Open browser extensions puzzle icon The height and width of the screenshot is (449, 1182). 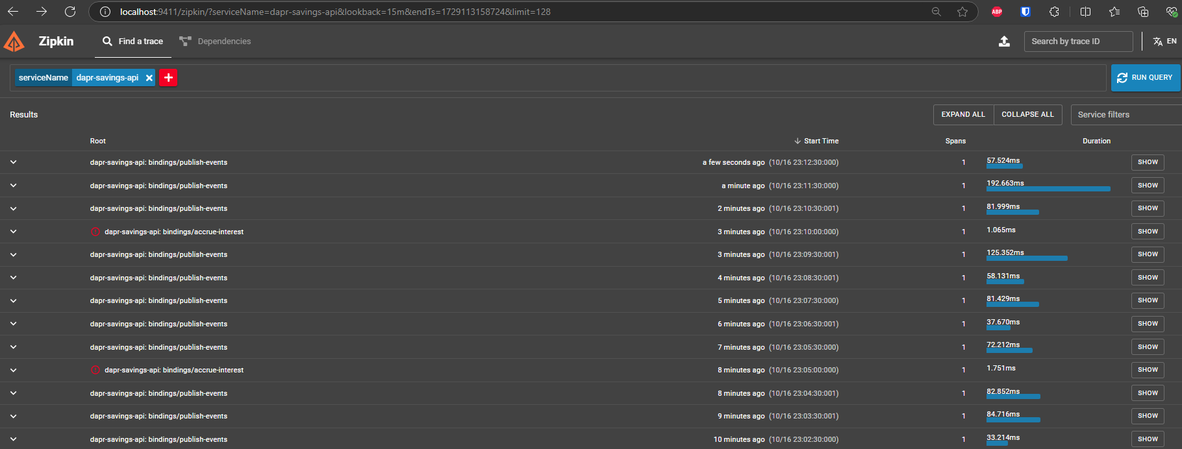[1054, 12]
